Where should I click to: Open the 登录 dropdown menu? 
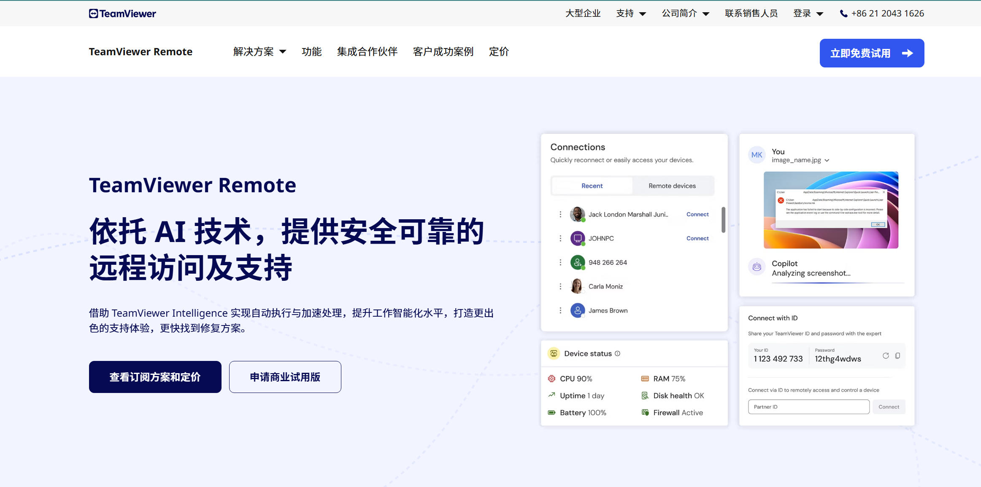pyautogui.click(x=808, y=13)
